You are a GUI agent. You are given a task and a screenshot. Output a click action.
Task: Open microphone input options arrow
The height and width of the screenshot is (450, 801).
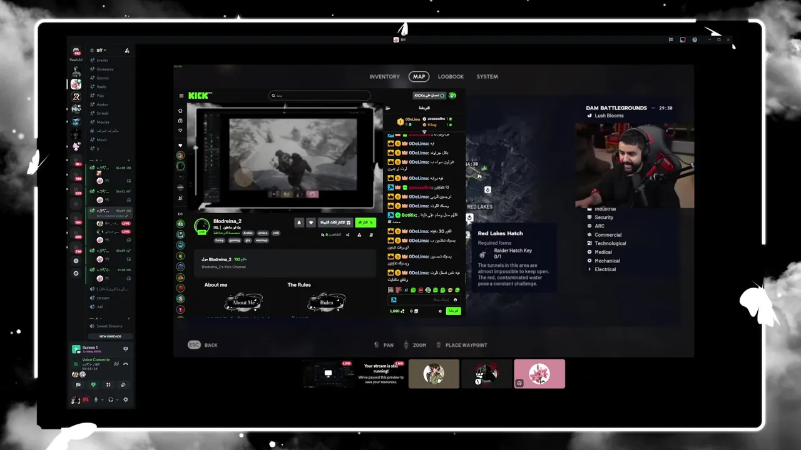103,400
